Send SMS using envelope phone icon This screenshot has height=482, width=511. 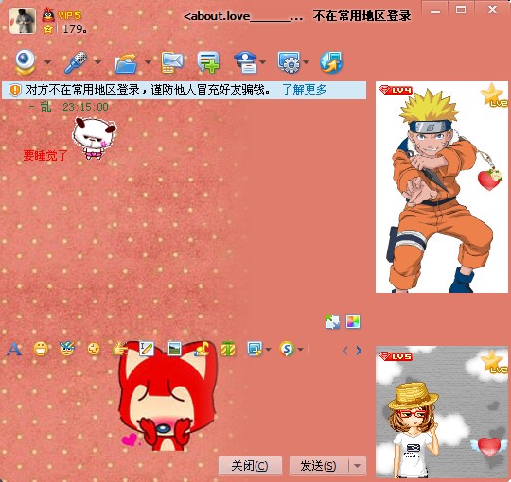click(172, 62)
